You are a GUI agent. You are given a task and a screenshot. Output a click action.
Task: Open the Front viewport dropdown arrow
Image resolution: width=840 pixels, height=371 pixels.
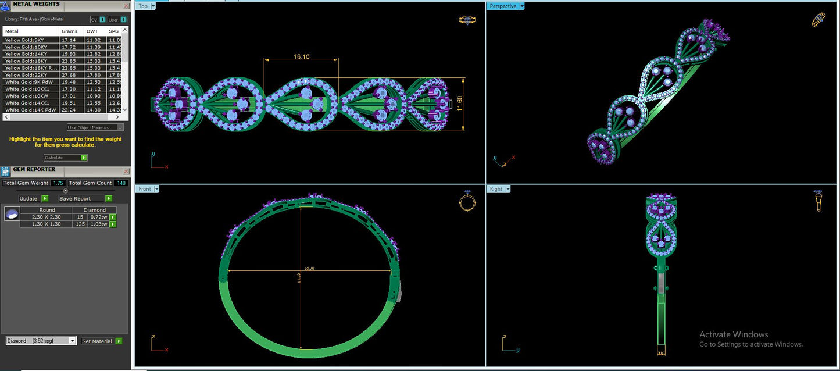pos(156,189)
